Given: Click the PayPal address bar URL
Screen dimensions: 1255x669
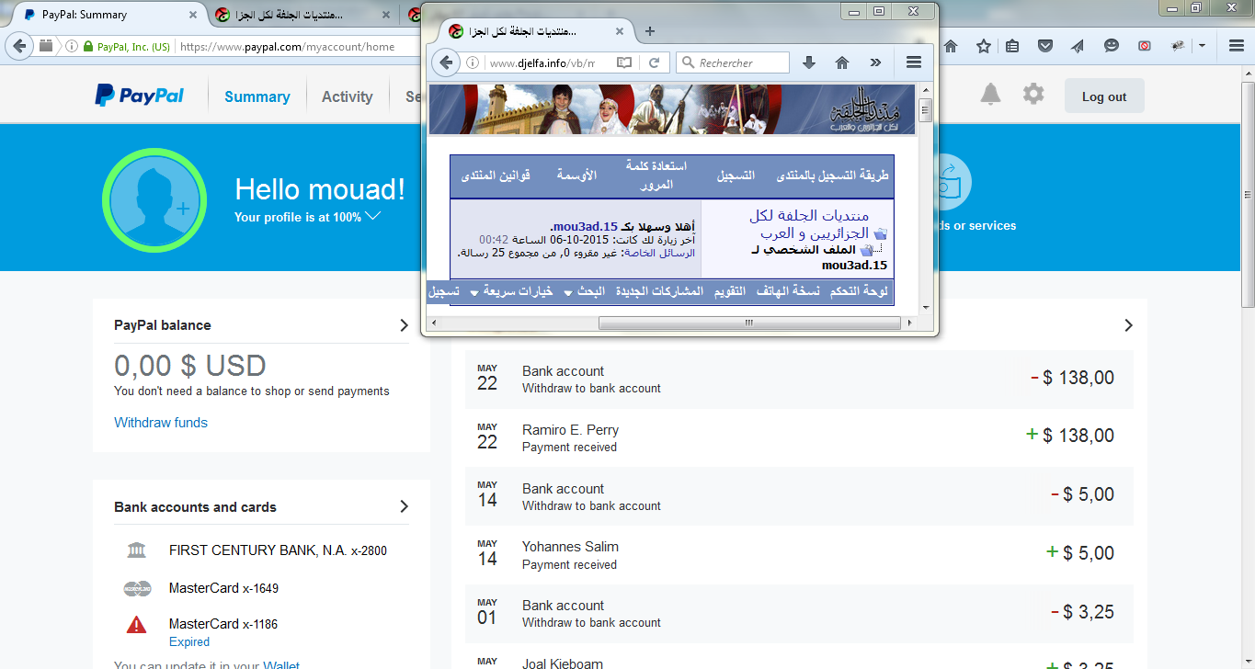Looking at the screenshot, I should [287, 47].
